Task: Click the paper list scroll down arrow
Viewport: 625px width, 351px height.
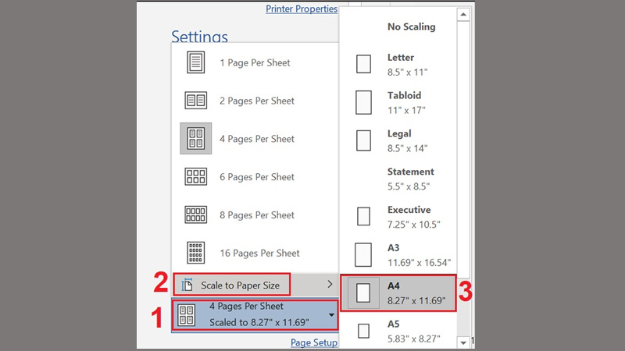Action: 462,342
